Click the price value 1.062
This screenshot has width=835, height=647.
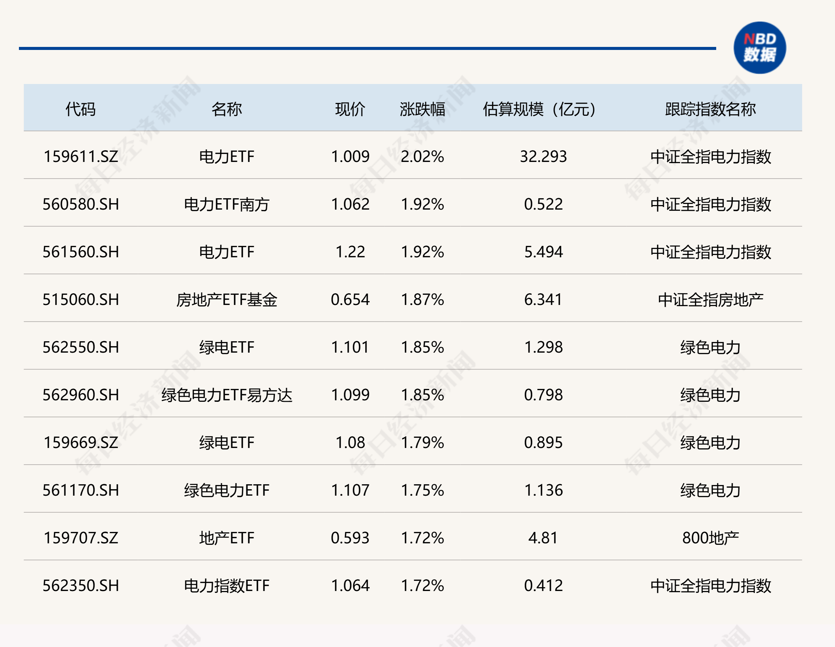tap(350, 204)
